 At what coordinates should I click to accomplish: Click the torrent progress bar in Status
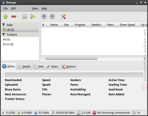pyautogui.click(x=74, y=75)
